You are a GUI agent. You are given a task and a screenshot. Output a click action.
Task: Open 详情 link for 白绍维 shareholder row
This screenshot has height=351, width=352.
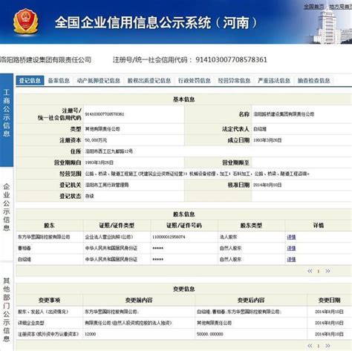291,259
